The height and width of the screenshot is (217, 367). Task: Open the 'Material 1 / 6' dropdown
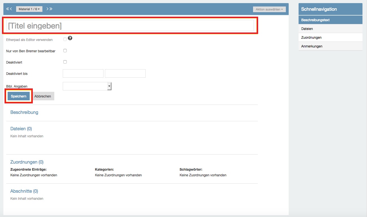[29, 9]
